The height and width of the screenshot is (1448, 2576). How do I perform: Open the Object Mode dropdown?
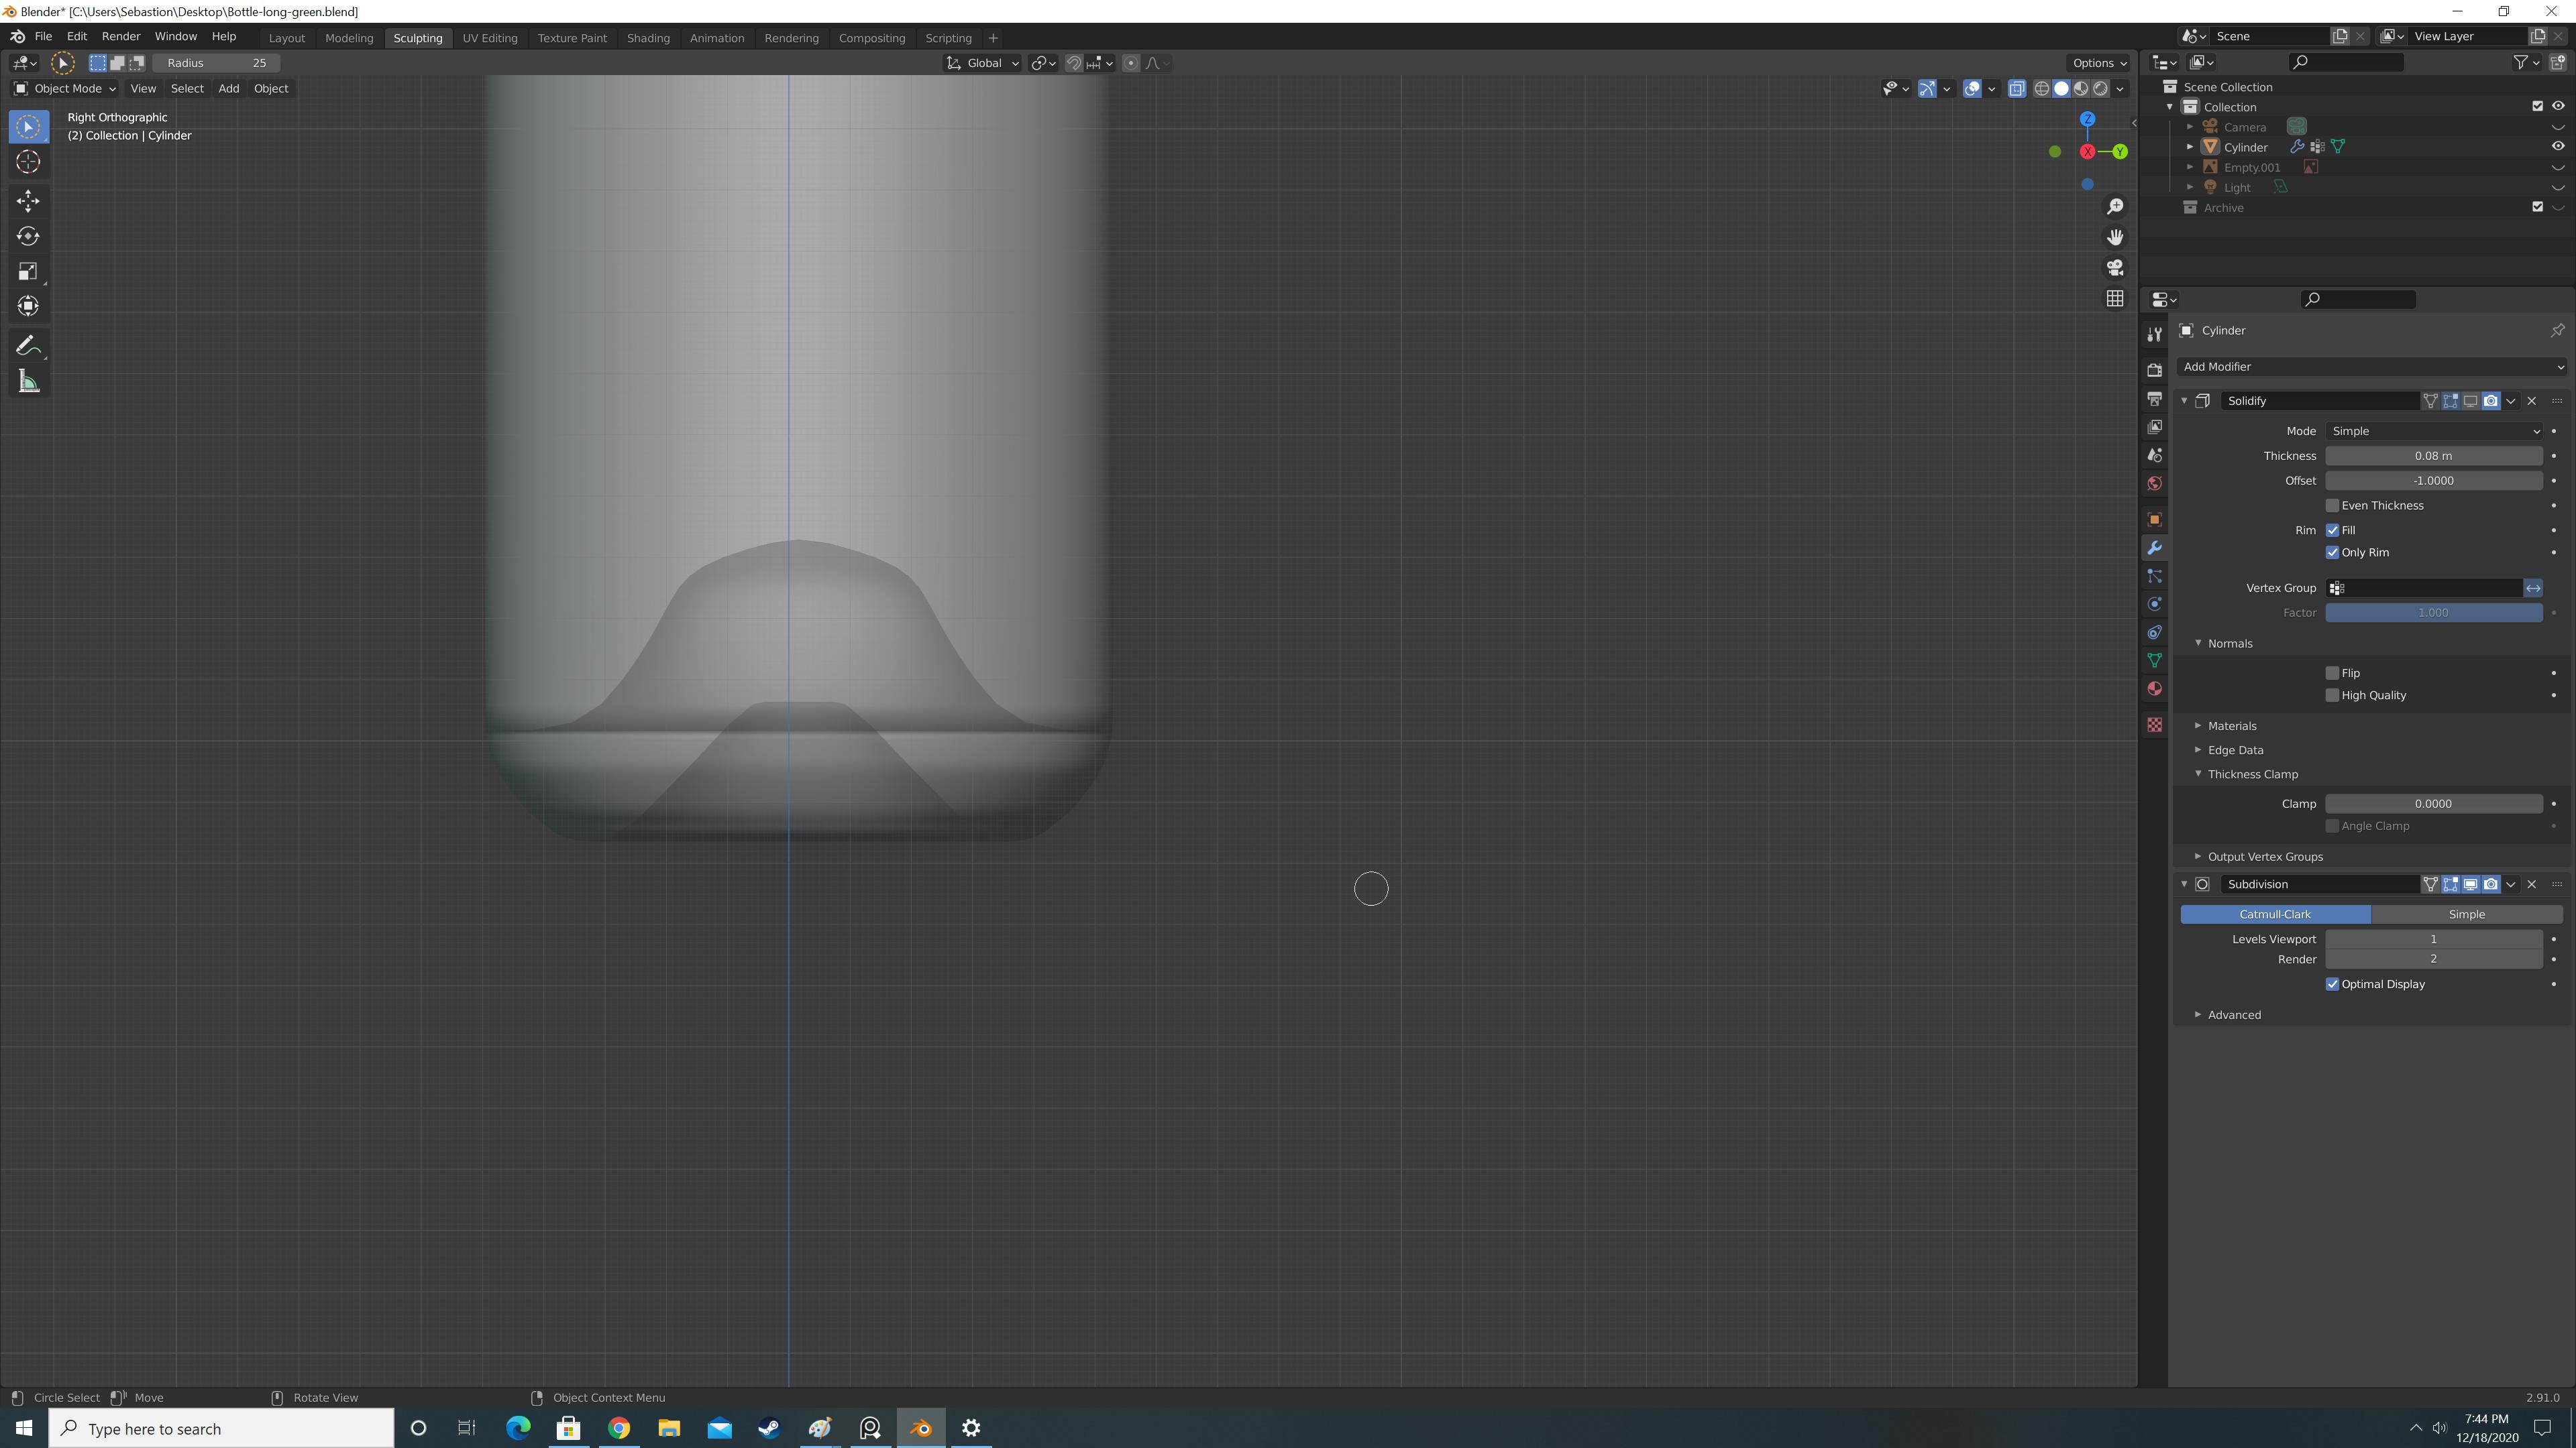coord(65,89)
